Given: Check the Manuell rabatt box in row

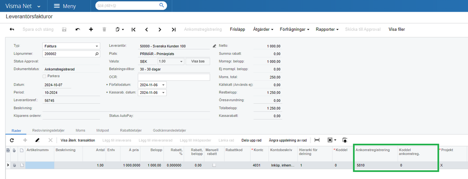Looking at the screenshot, I should (x=214, y=165).
